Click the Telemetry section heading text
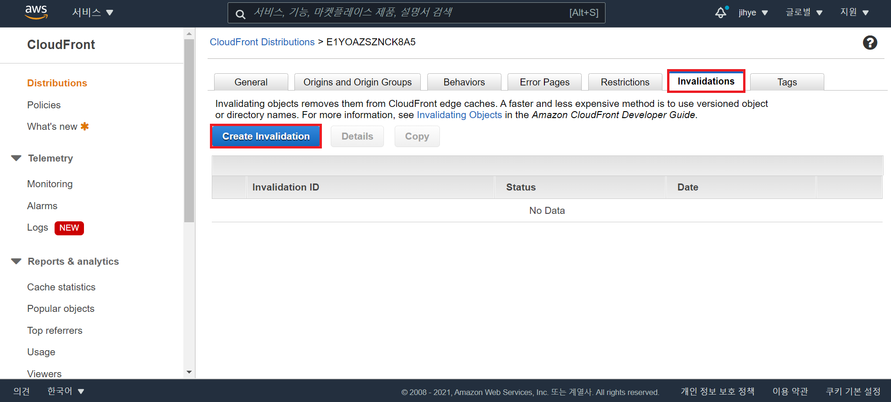 pyautogui.click(x=50, y=158)
